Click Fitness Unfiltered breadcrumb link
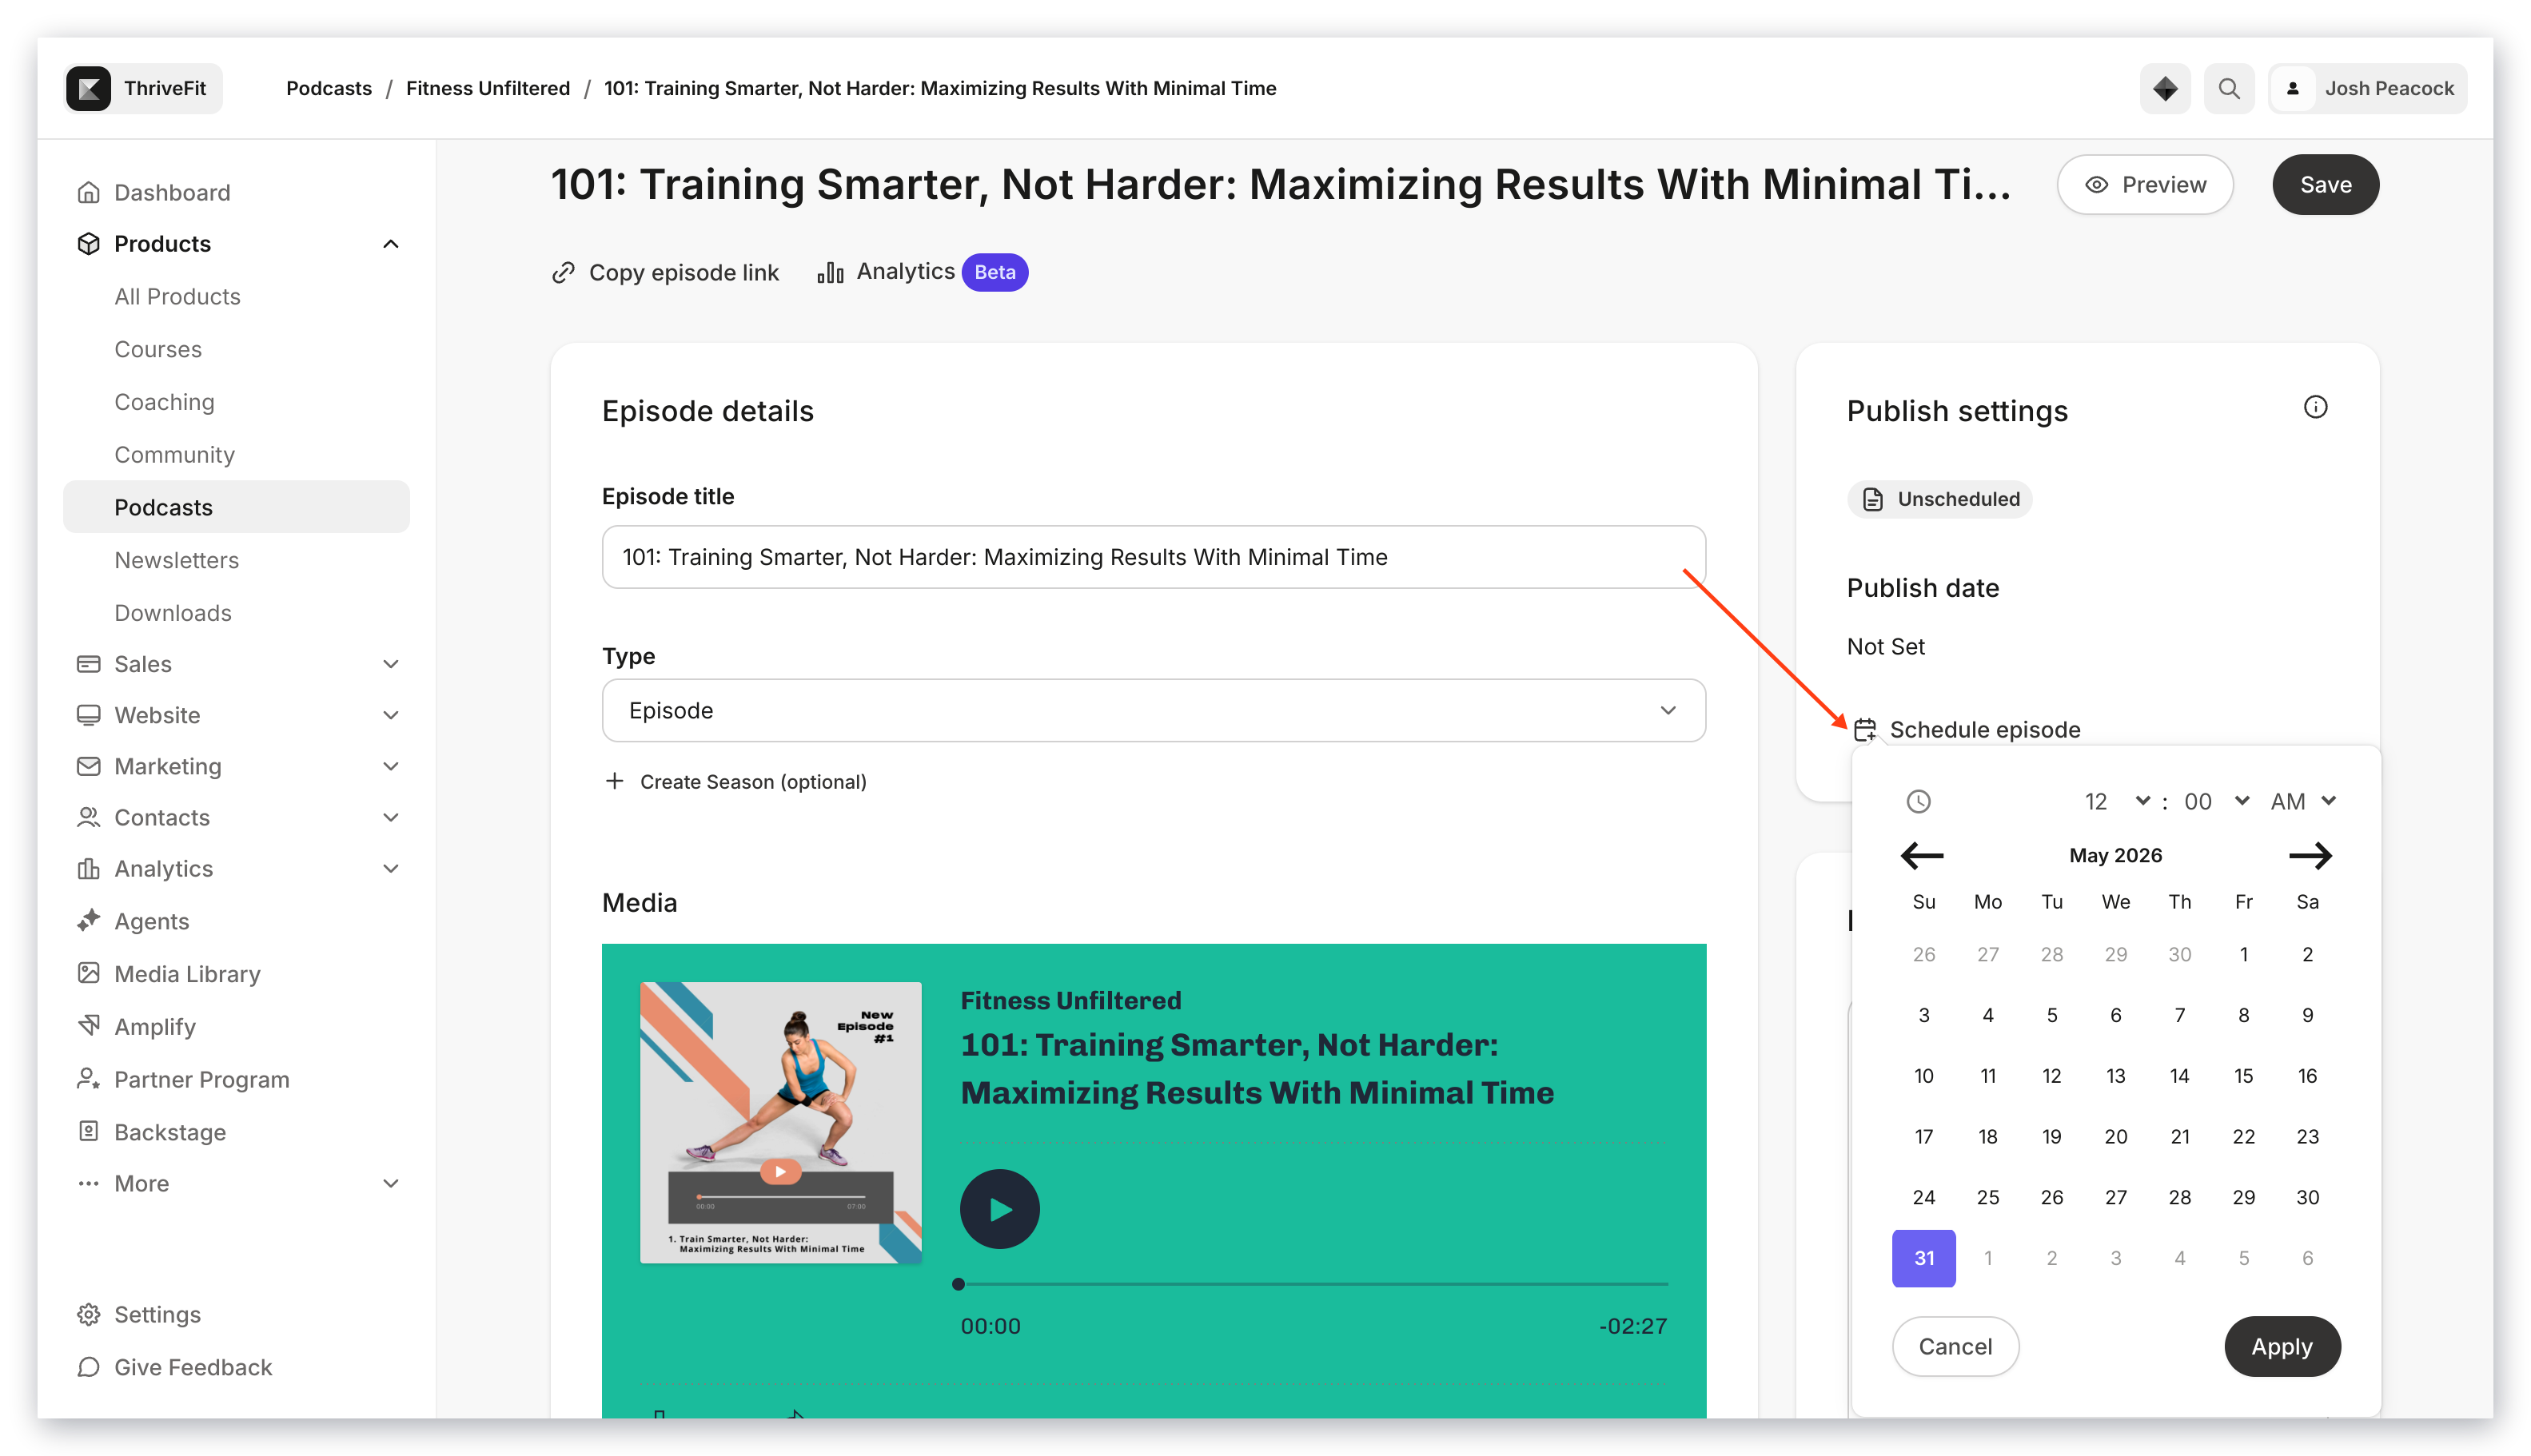Screen dimensions: 2531x1456 [487, 88]
